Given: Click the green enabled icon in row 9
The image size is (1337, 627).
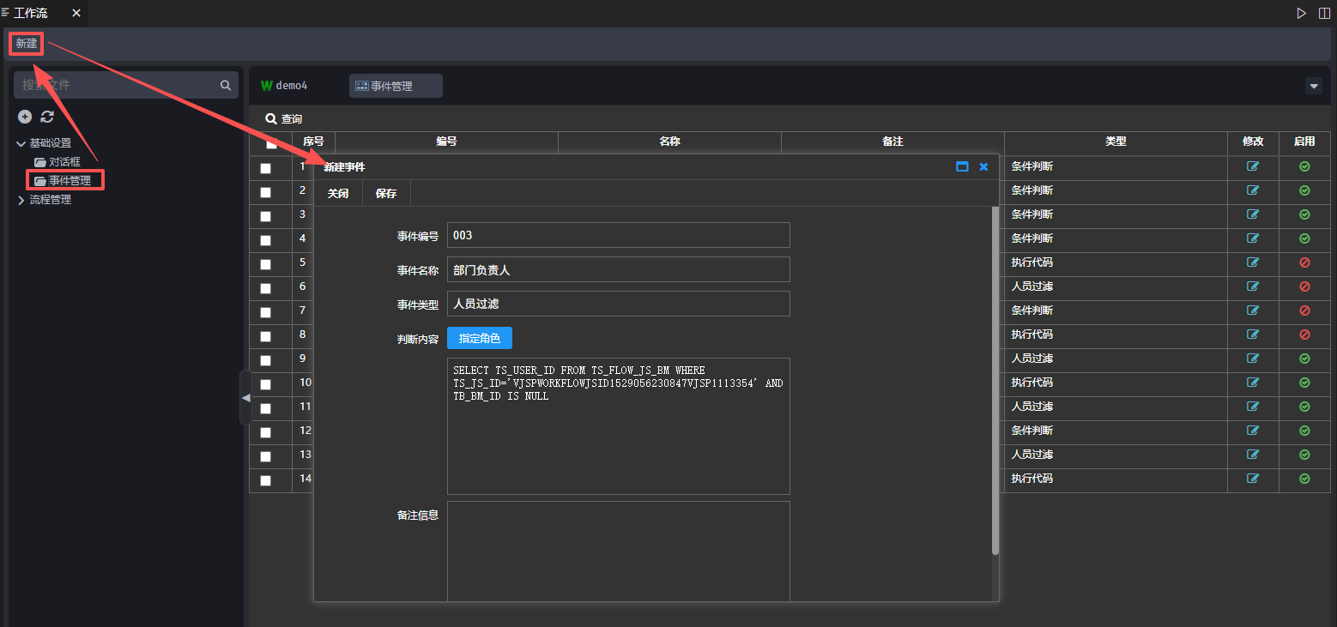Looking at the screenshot, I should 1304,359.
